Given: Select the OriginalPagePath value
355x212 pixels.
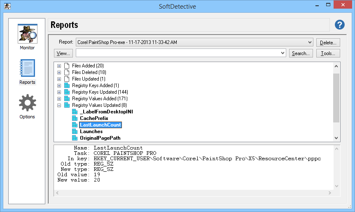Looking at the screenshot, I should [x=100, y=138].
